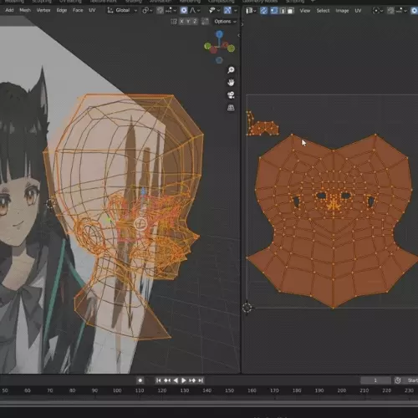The image size is (418, 418).
Task: Click frame 110 on the timeline ruler
Action: [140, 390]
